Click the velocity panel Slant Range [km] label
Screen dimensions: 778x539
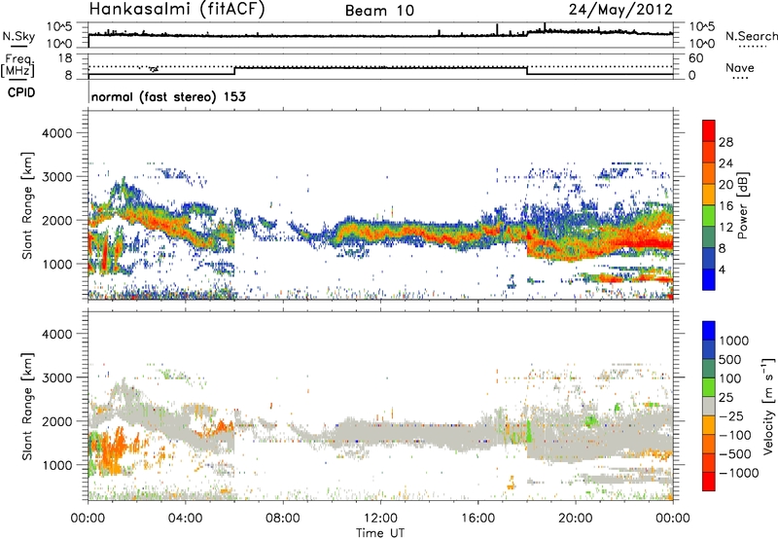(27, 407)
